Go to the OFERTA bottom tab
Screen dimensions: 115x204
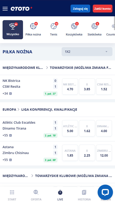[36, 195]
